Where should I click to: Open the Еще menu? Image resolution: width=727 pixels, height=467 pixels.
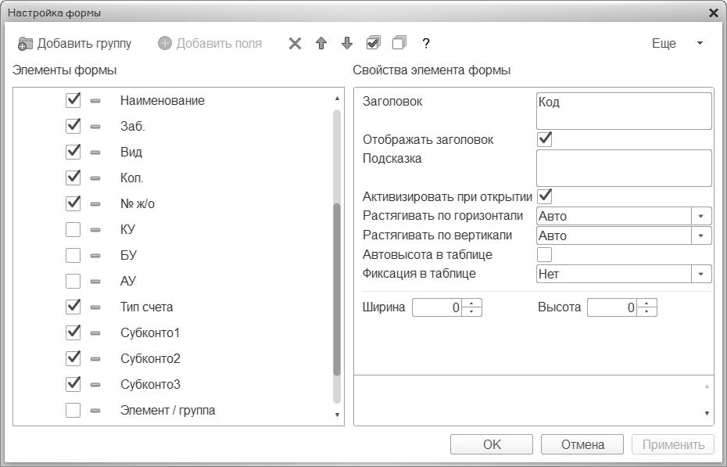click(677, 44)
